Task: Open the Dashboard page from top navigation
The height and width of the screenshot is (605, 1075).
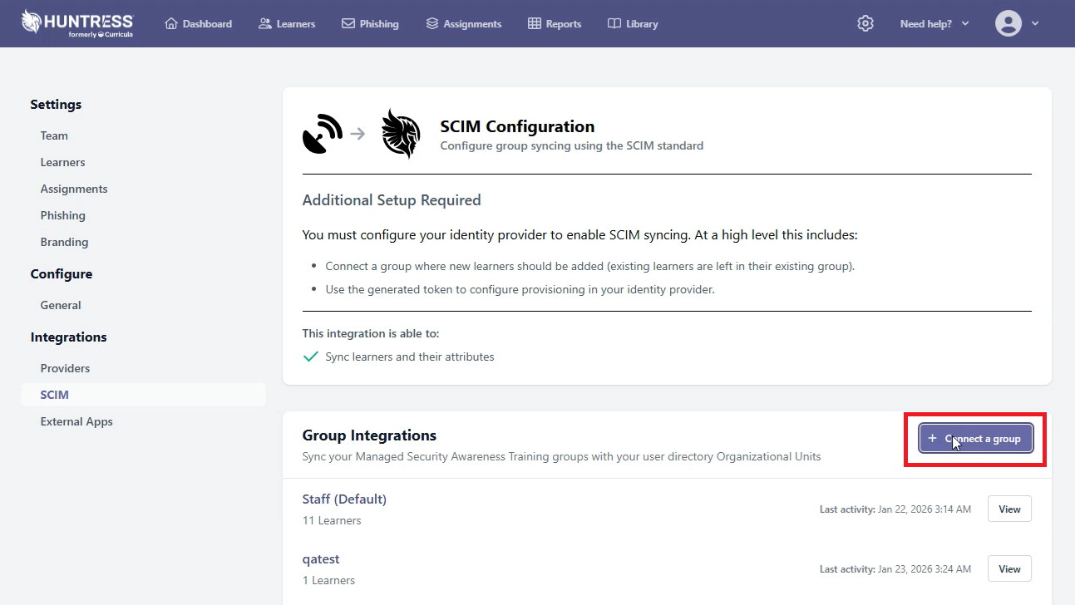Action: [x=199, y=23]
